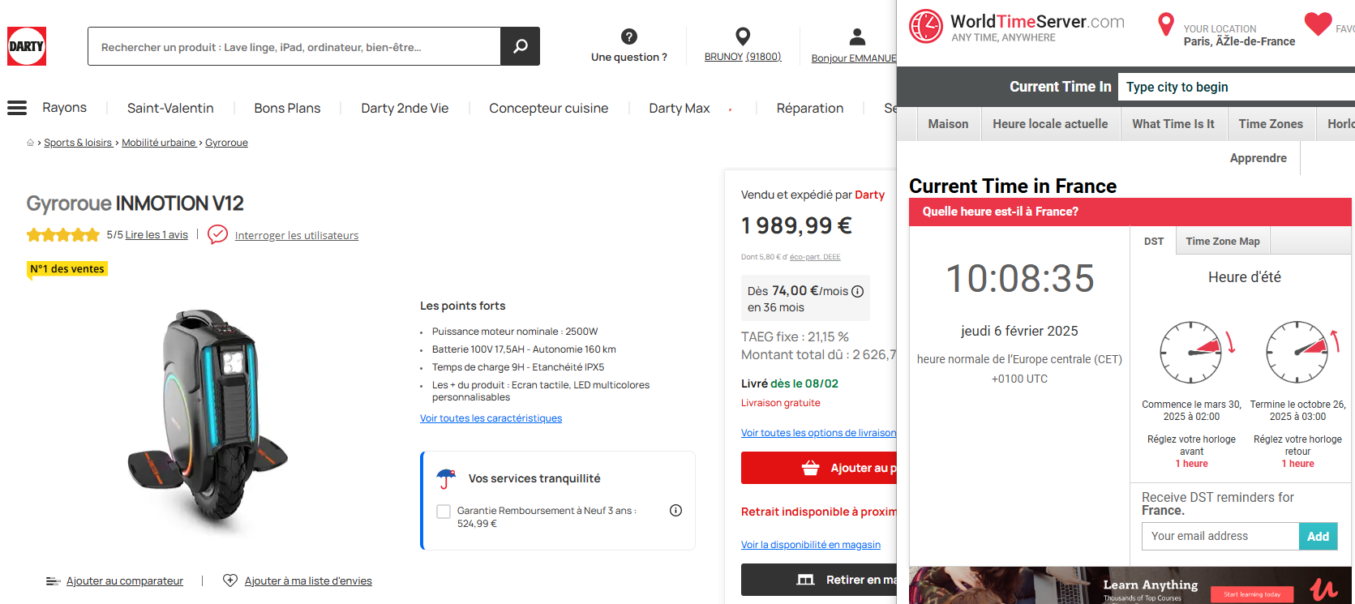The image size is (1355, 604).
Task: Click the home breadcrumb icon
Action: [31, 143]
